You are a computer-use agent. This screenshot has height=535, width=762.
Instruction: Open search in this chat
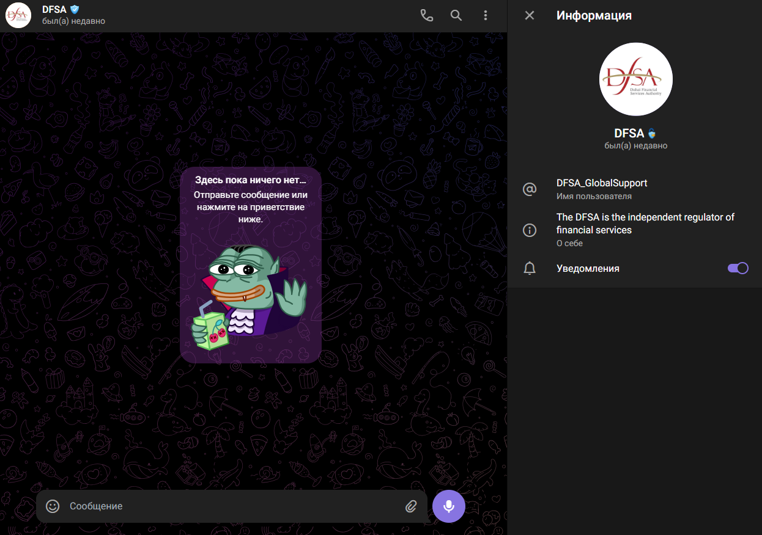(456, 16)
